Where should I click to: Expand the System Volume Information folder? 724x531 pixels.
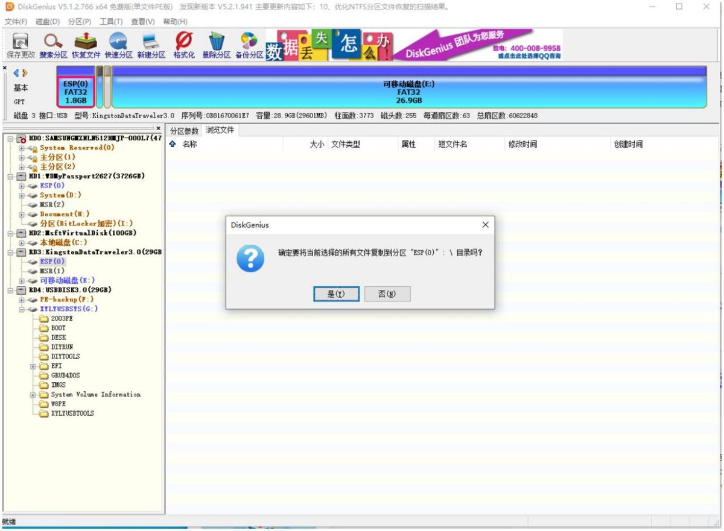pos(33,395)
